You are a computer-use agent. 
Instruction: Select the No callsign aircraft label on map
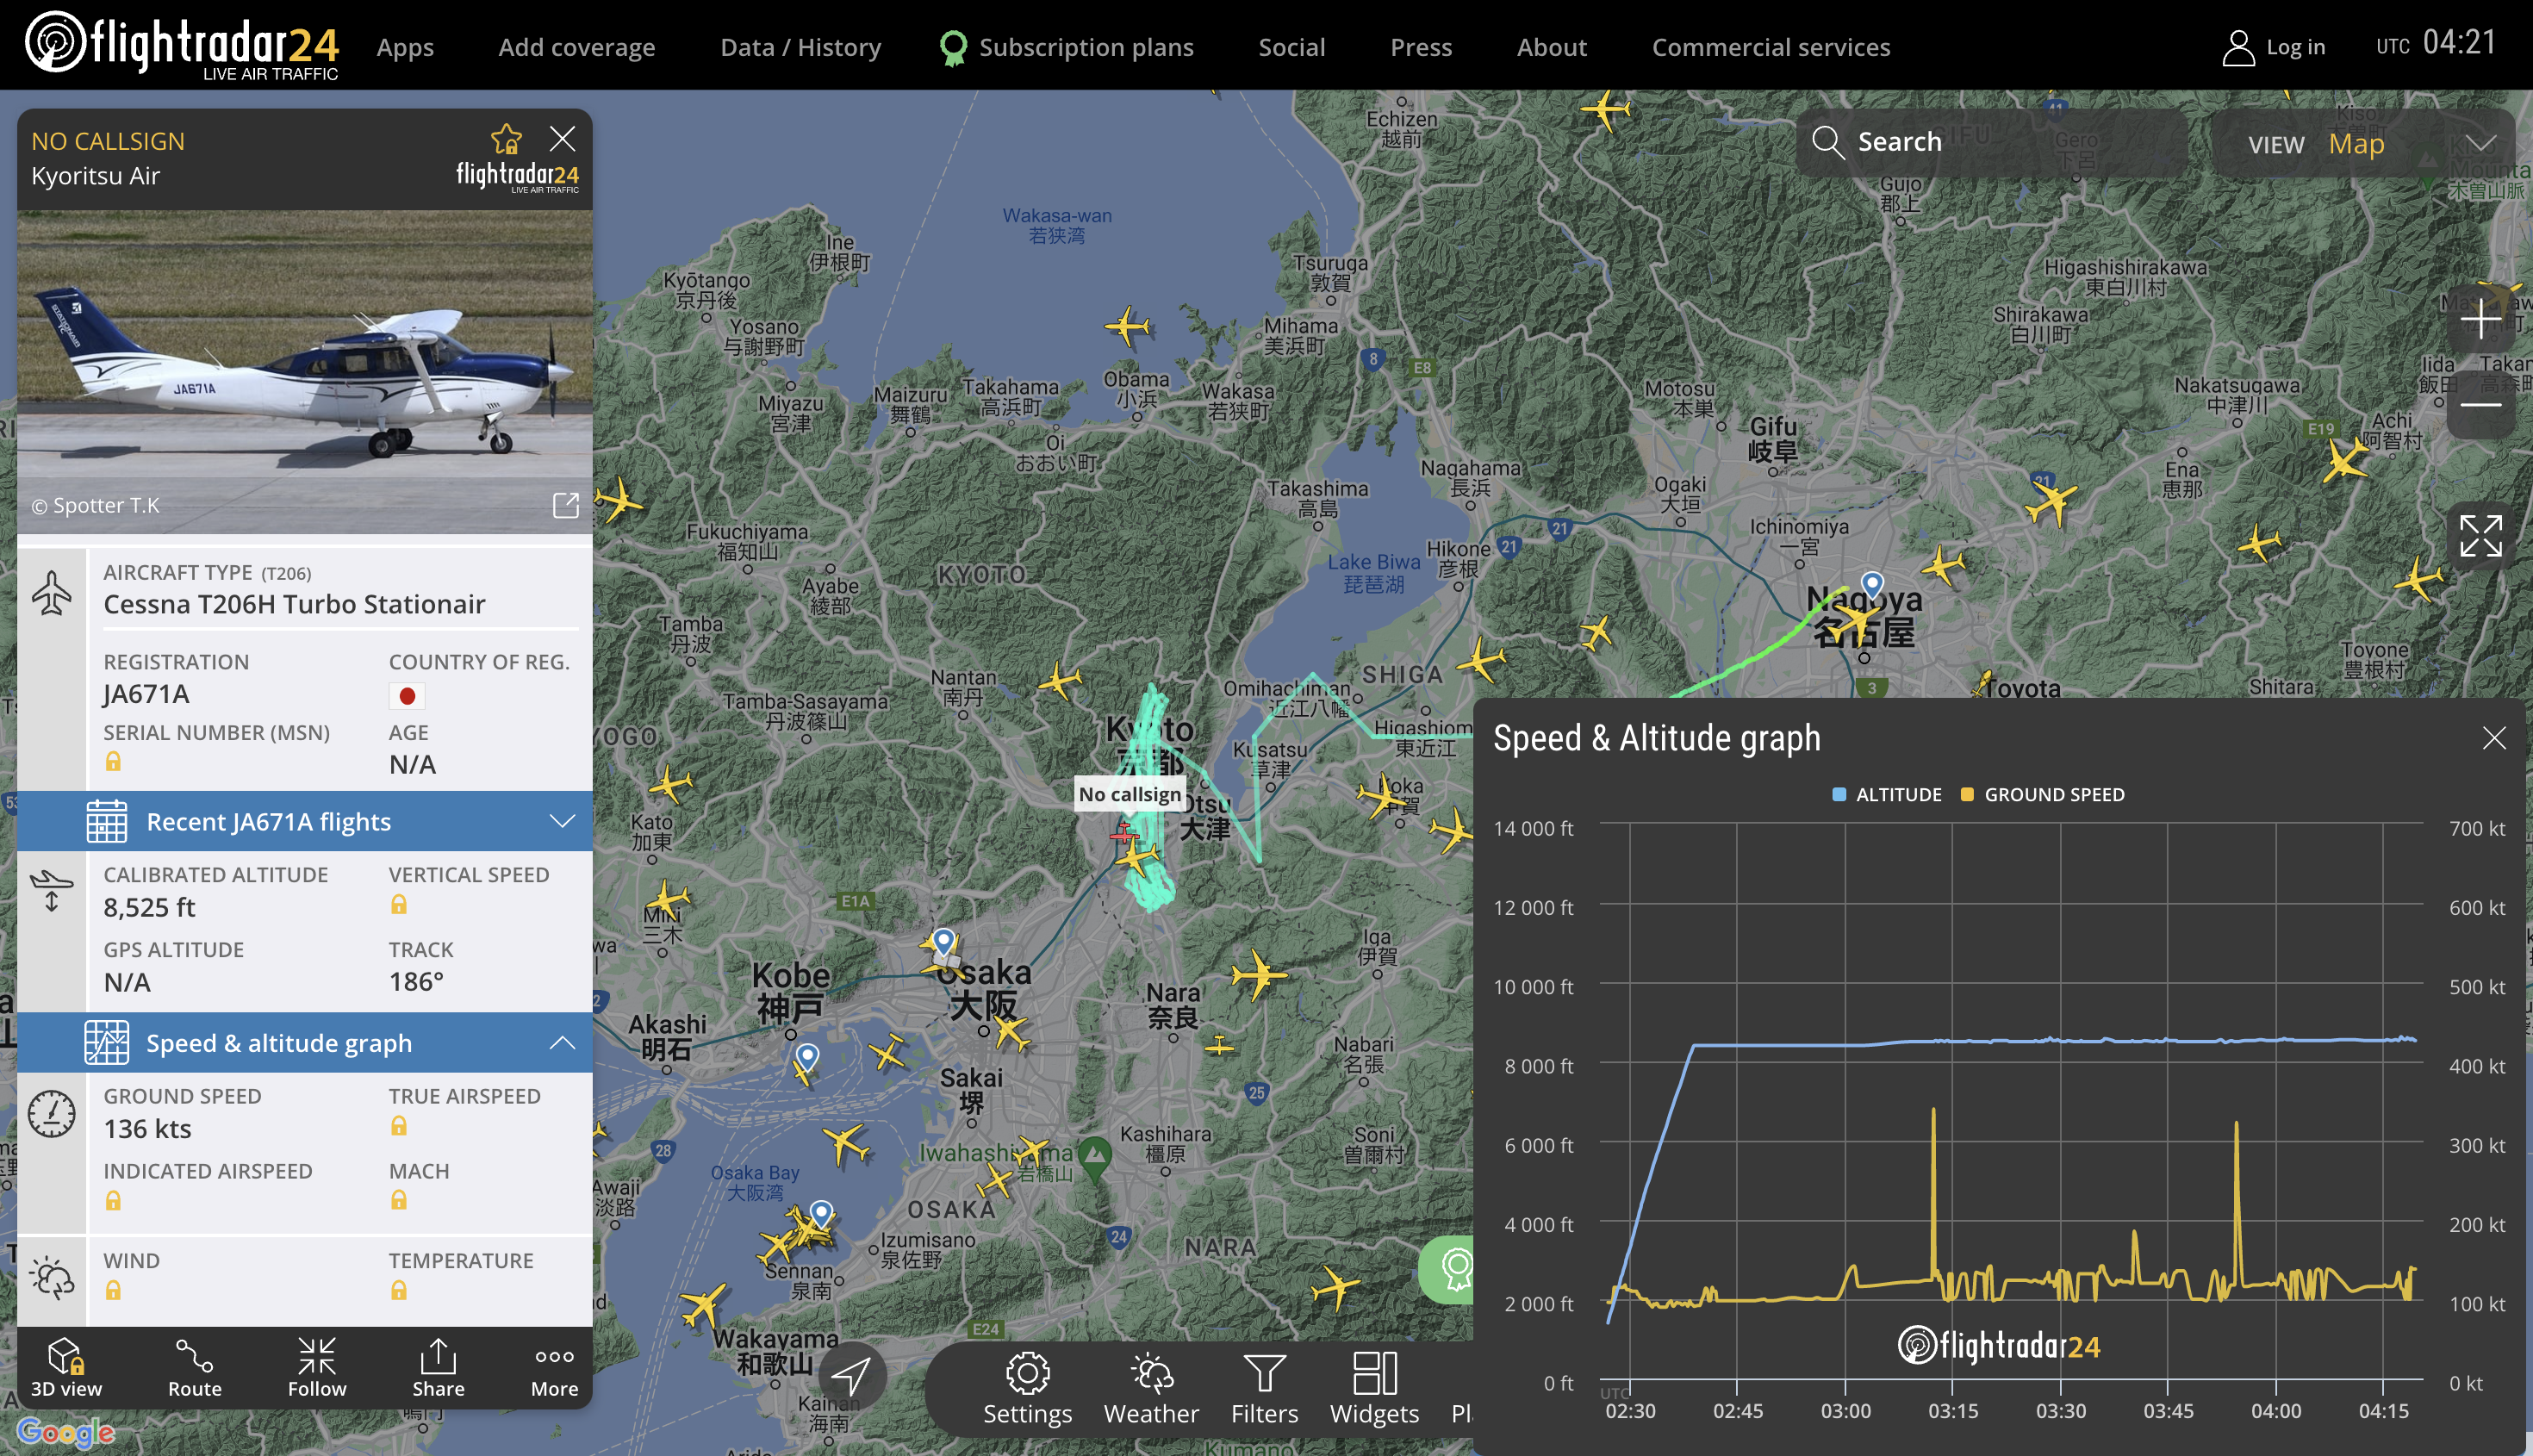point(1129,794)
